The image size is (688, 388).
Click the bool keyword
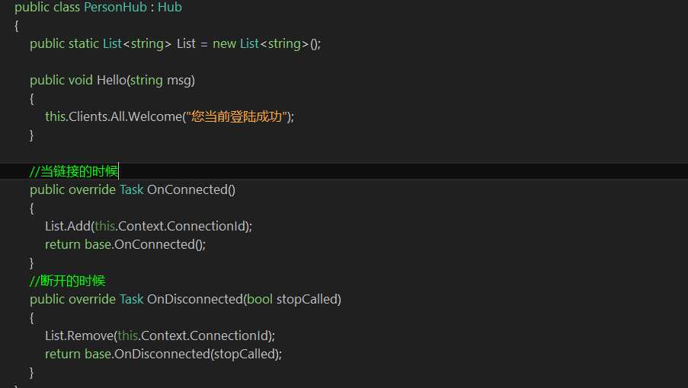coord(260,299)
